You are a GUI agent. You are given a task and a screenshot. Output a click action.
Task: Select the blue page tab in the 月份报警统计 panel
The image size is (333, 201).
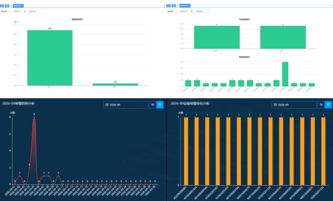(x=185, y=6)
